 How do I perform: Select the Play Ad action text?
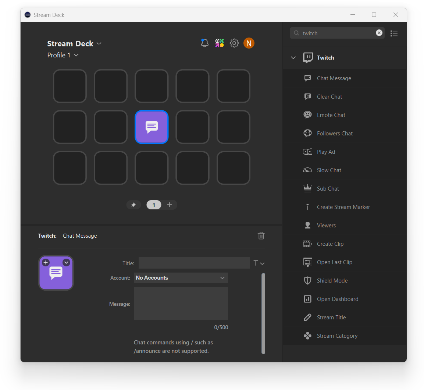326,152
